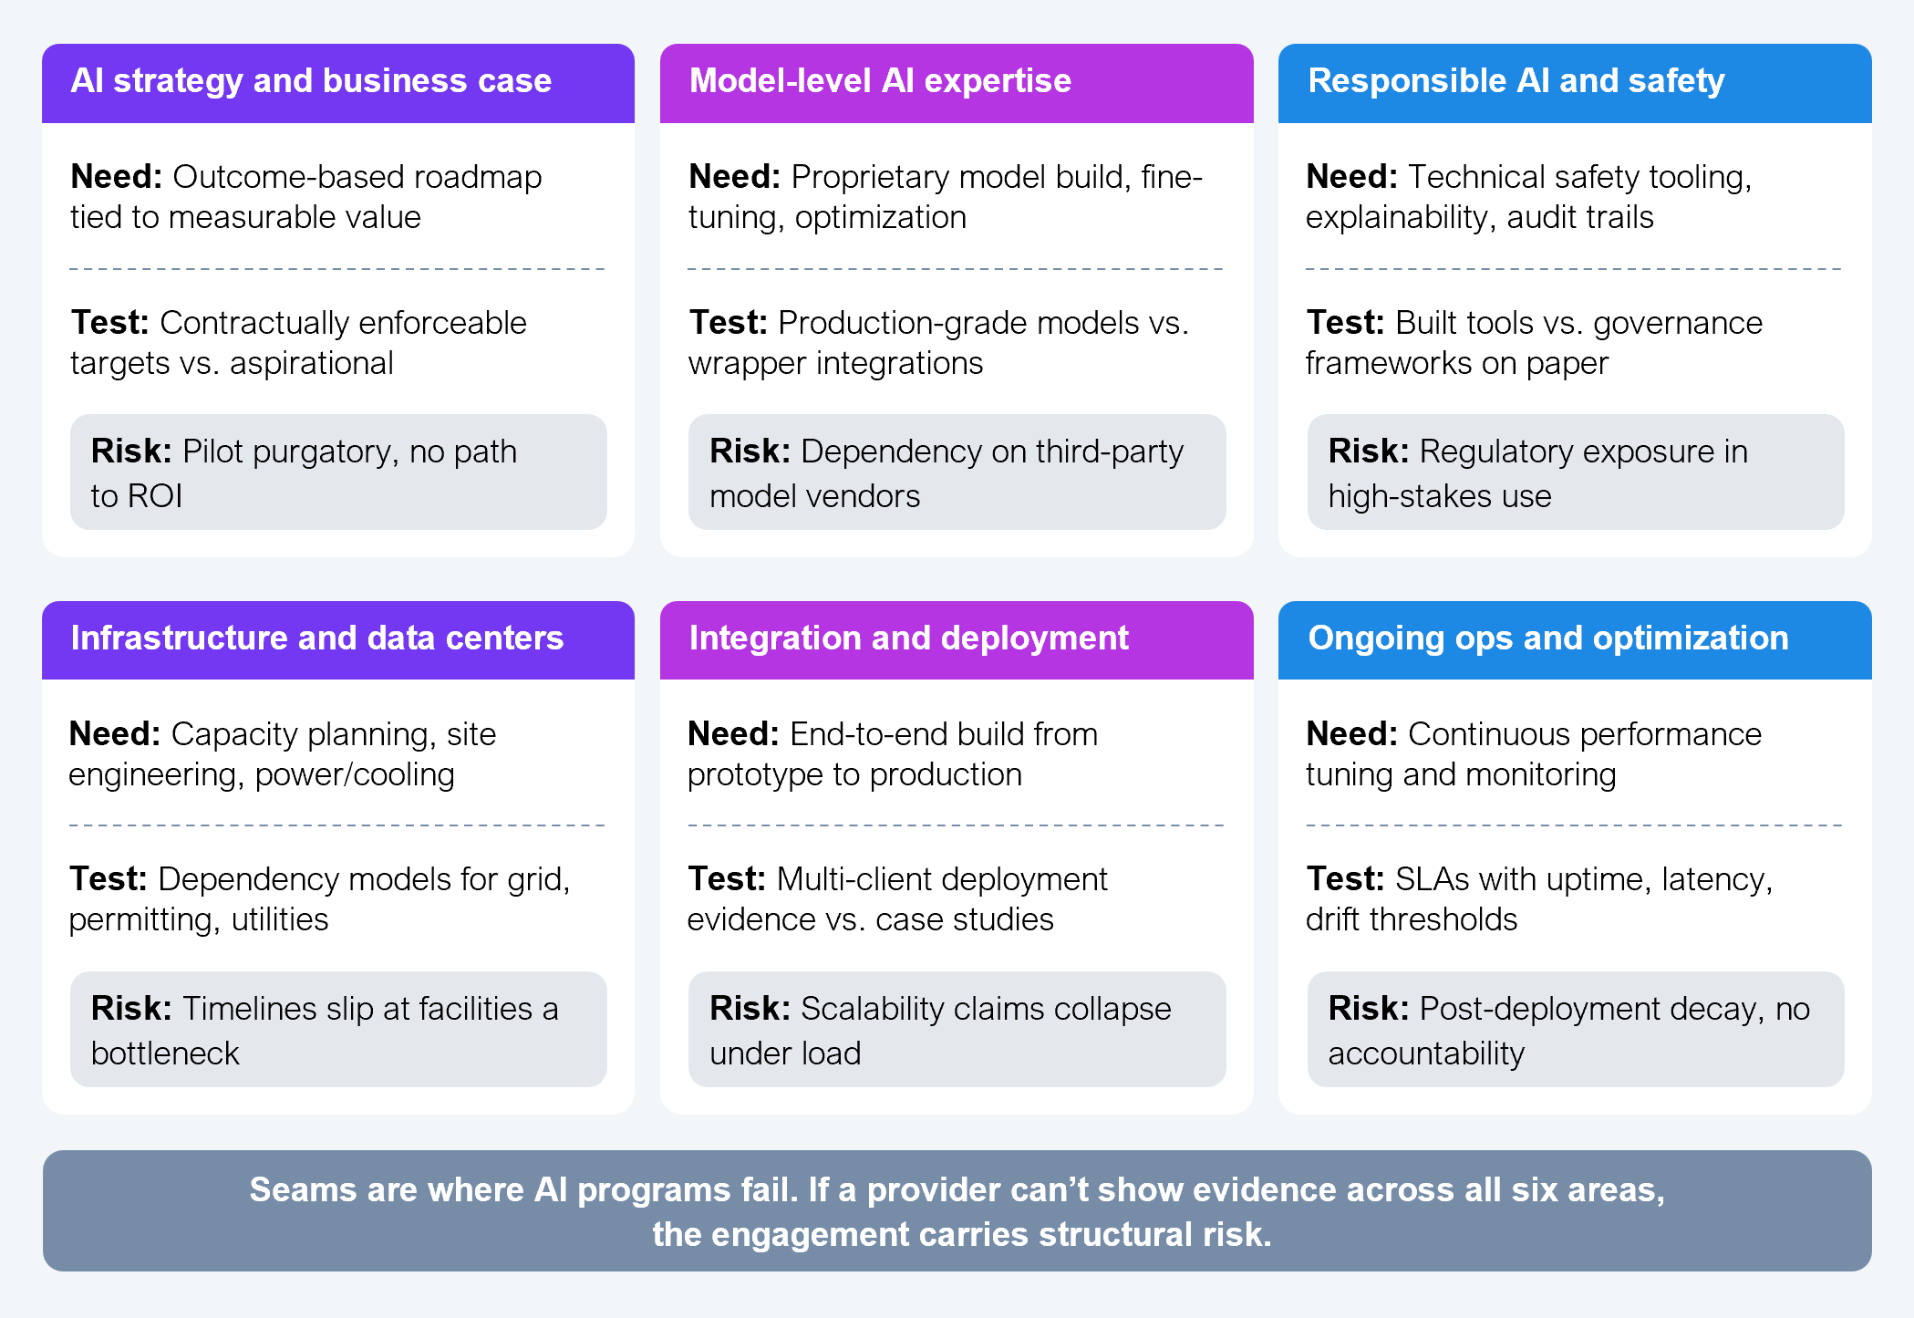The image size is (1914, 1318).
Task: Click the "Timelines slip at facilities" risk box
Action: [x=337, y=1030]
